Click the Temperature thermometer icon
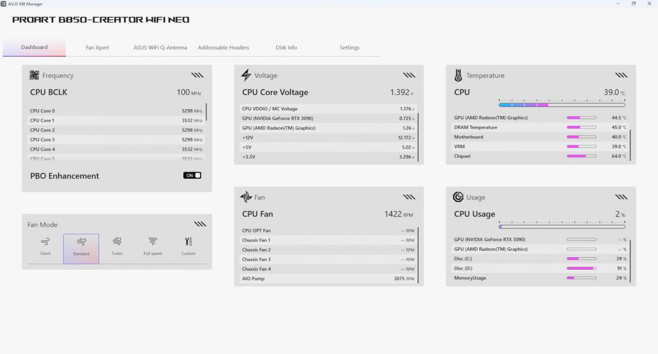Image resolution: width=658 pixels, height=354 pixels. pos(458,76)
